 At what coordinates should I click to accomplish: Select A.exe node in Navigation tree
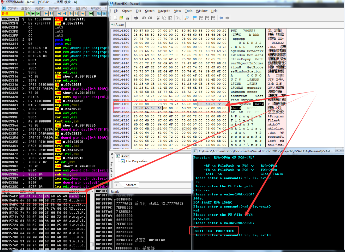click(125, 156)
